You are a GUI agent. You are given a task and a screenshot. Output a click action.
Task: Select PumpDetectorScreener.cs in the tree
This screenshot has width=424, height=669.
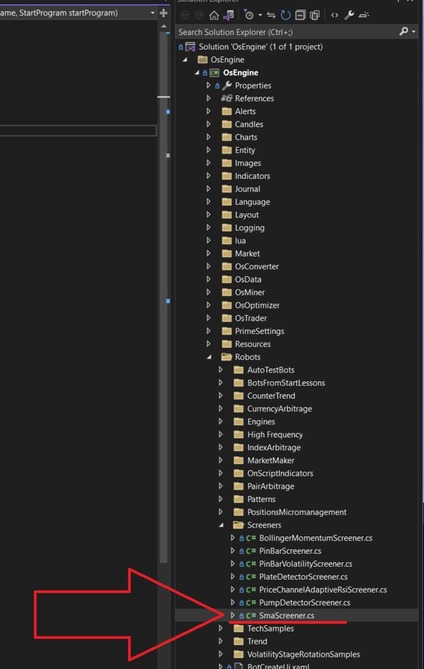point(304,602)
